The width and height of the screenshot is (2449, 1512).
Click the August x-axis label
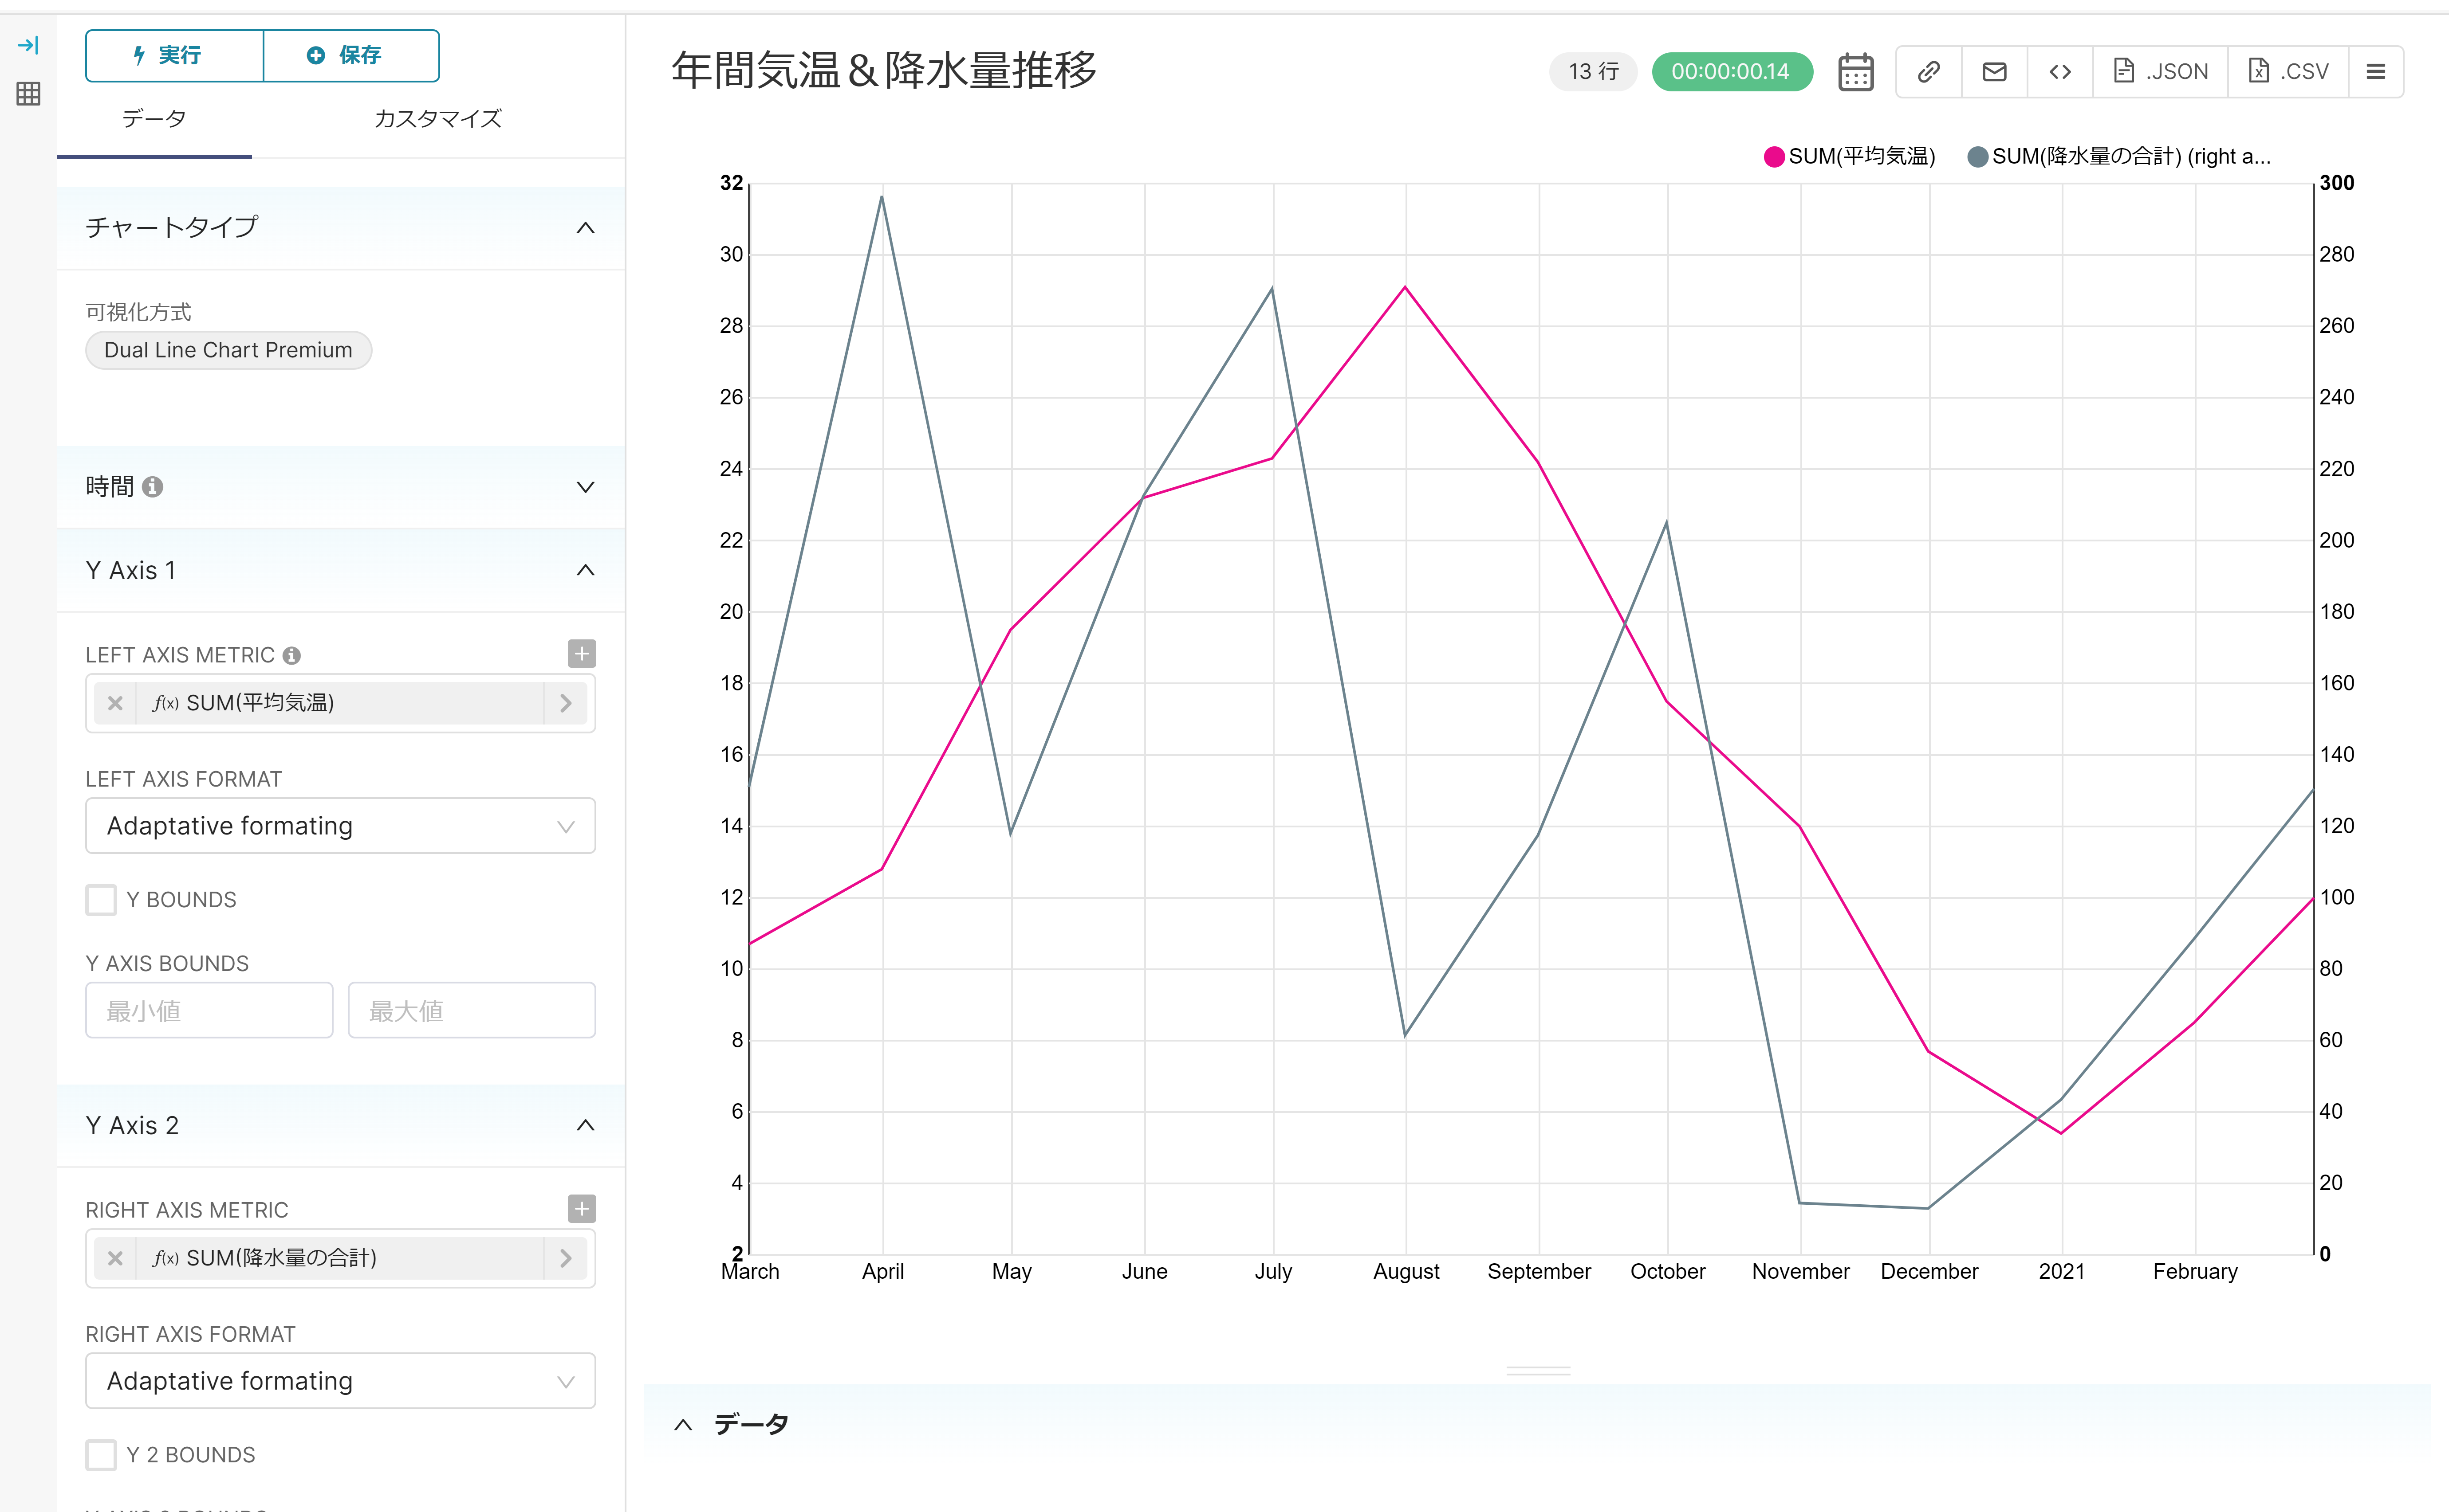[x=1406, y=1272]
